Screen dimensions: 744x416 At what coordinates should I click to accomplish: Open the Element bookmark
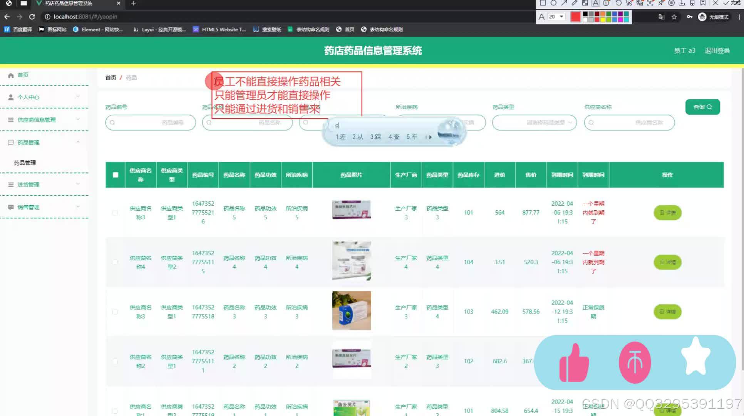pos(98,29)
